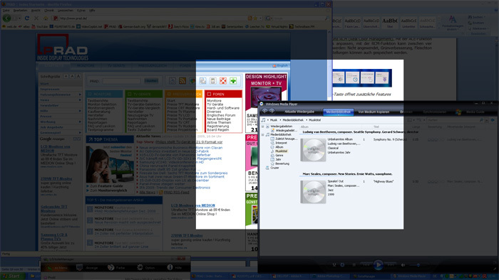
Task: Collapse the Wiedergabelisten tree node
Action: [263, 126]
